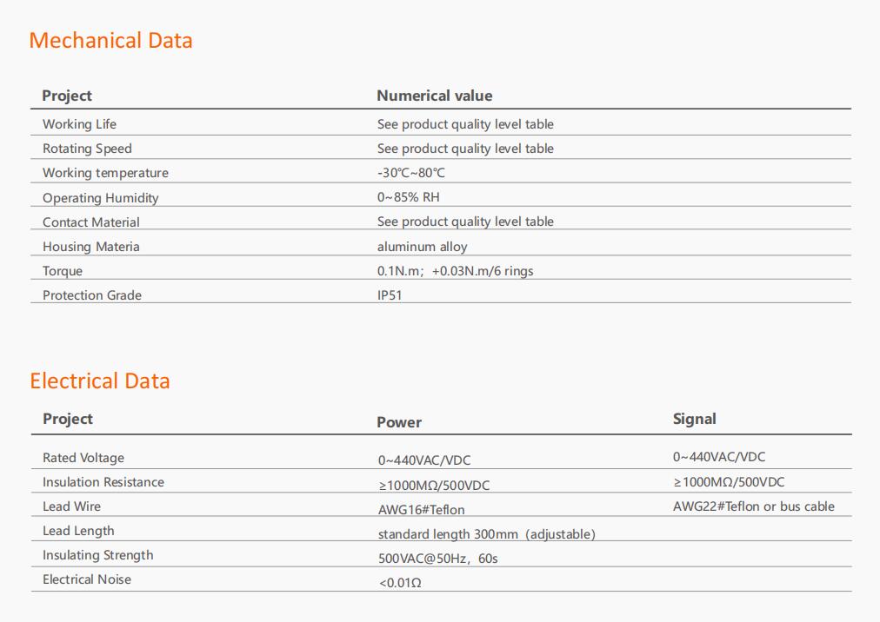Select the Working Life row label
880x622 pixels.
pyautogui.click(x=80, y=124)
